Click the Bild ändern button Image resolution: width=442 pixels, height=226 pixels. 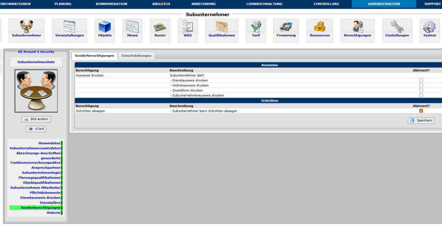pyautogui.click(x=36, y=119)
